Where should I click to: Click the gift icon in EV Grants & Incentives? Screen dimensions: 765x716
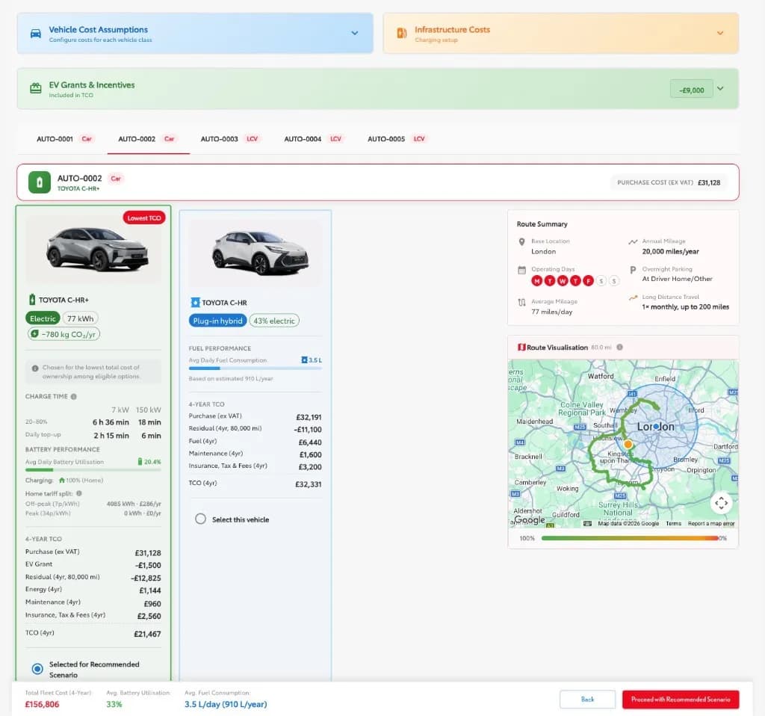36,88
